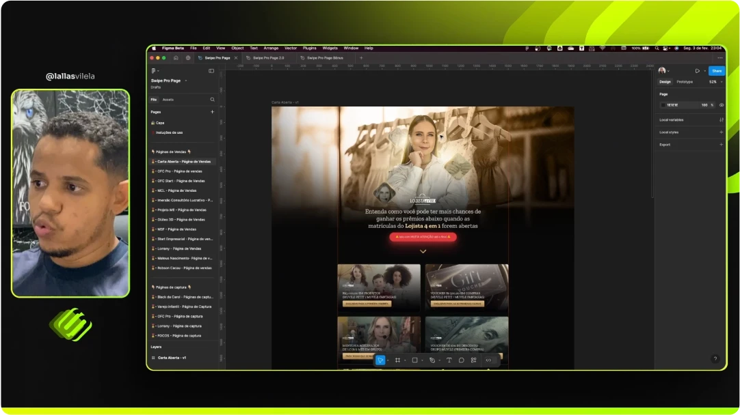Open the Plugins menu in menu bar
Viewport: 740px width, 415px height.
click(x=309, y=48)
